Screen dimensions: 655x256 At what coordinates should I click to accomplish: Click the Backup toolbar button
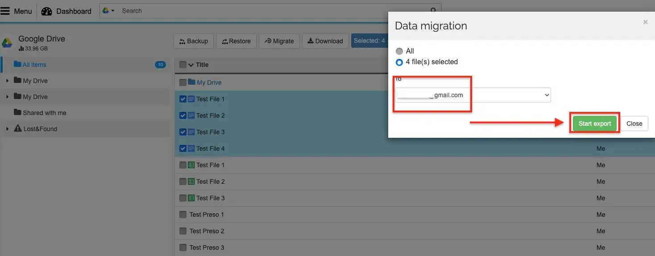tap(194, 41)
